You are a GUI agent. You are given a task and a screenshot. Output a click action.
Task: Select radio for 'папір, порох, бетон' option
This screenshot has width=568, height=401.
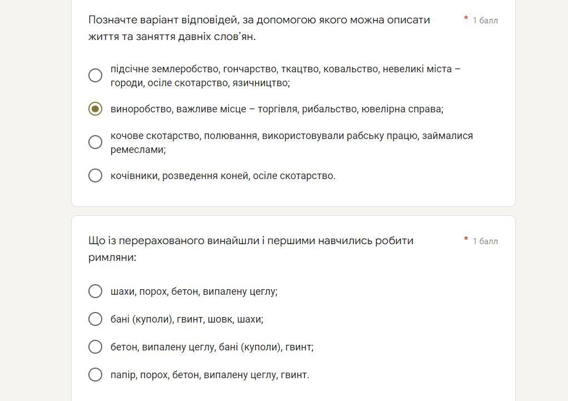(x=95, y=375)
